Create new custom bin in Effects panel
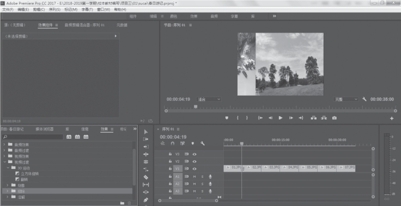 pyautogui.click(x=122, y=203)
